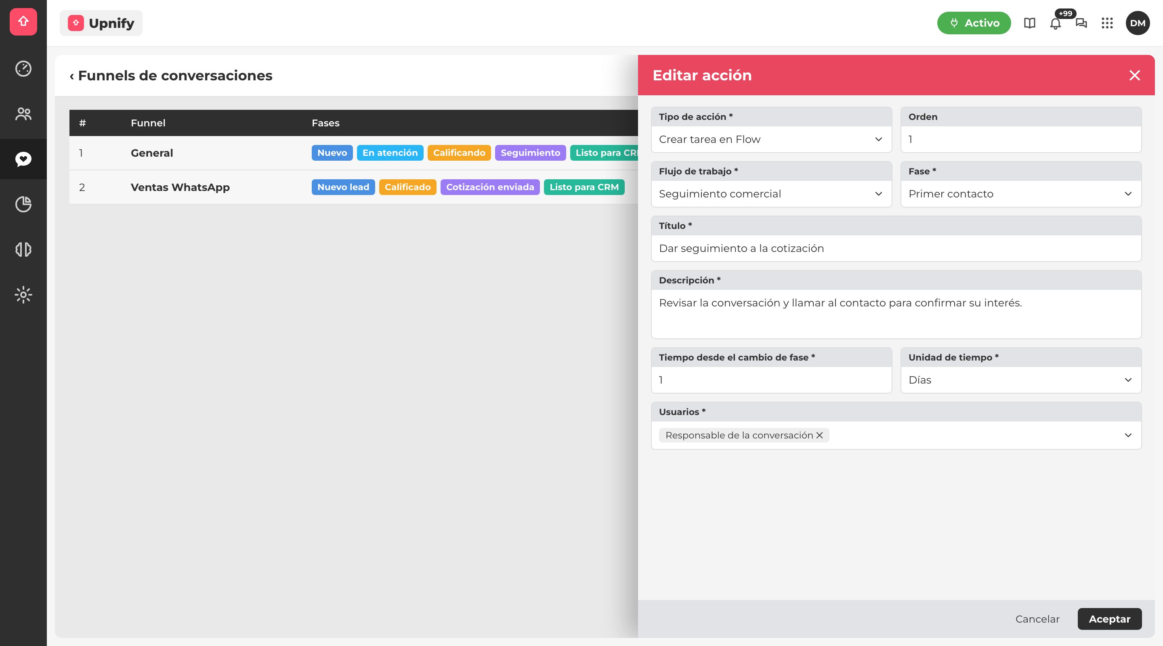The image size is (1163, 646).
Task: Click the Upnify home icon in sidebar
Action: [23, 21]
